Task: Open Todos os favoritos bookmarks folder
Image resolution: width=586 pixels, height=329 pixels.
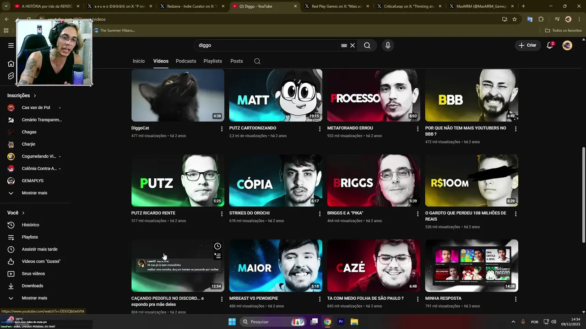Action: tap(564, 31)
